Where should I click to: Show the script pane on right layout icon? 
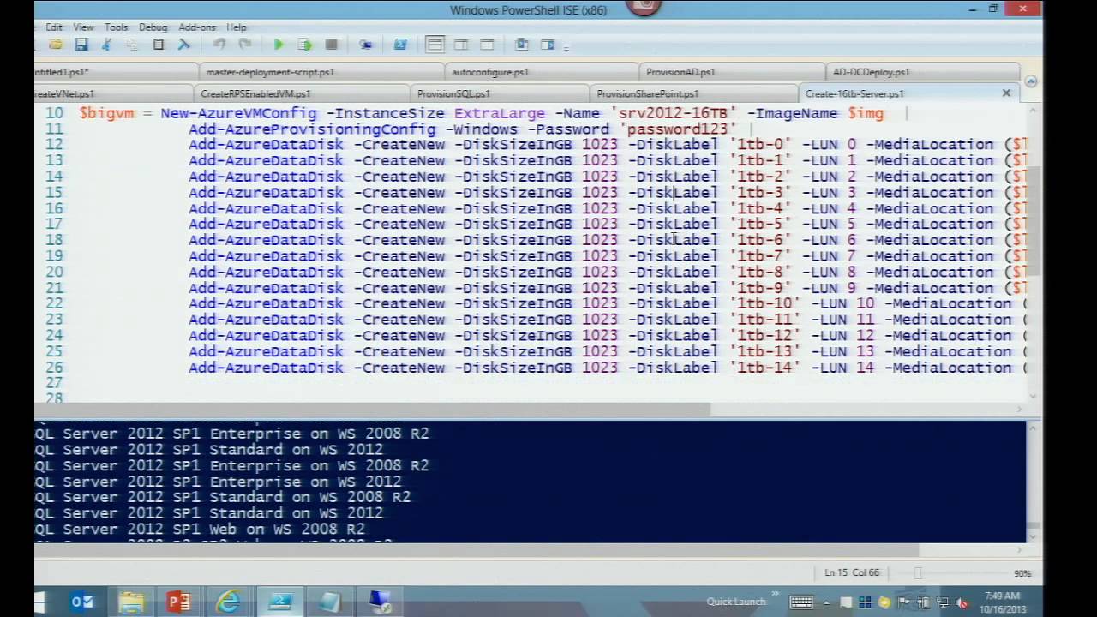pyautogui.click(x=461, y=45)
